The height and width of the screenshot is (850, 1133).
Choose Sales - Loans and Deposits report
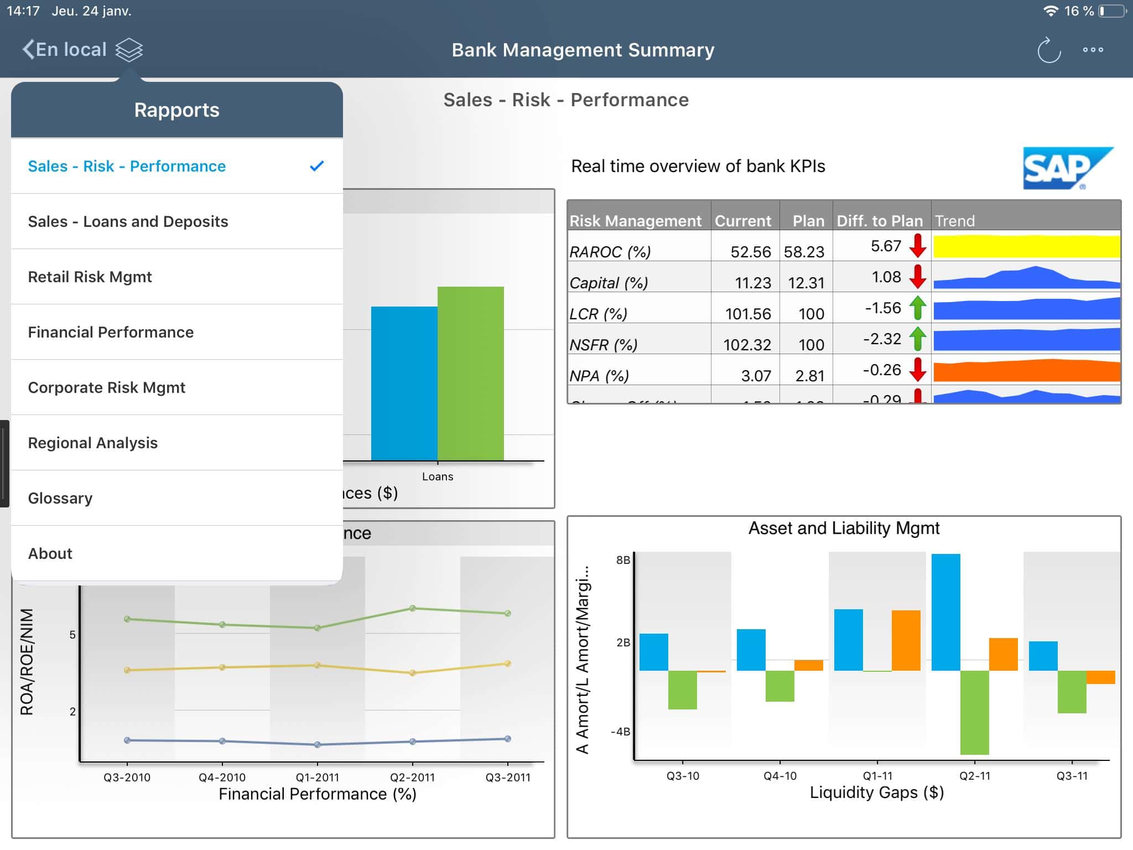(x=127, y=221)
